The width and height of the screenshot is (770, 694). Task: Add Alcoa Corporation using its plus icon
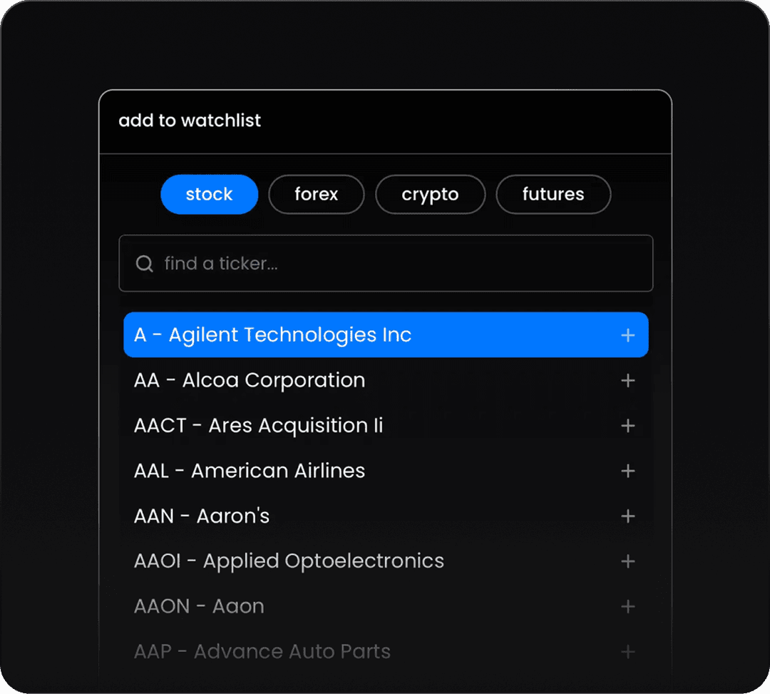(627, 381)
